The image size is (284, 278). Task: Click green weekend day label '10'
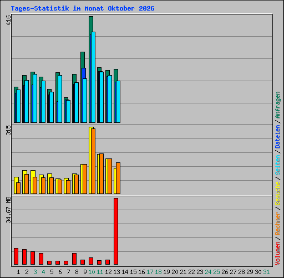[92, 272]
